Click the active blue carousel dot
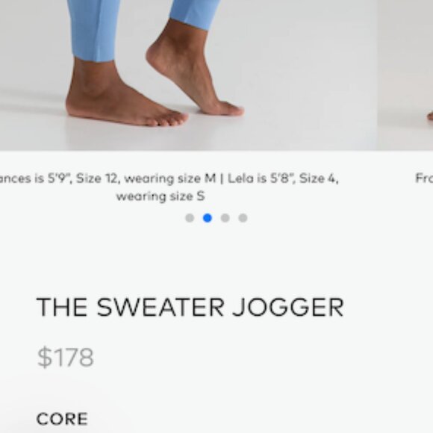433x433 pixels. (208, 218)
